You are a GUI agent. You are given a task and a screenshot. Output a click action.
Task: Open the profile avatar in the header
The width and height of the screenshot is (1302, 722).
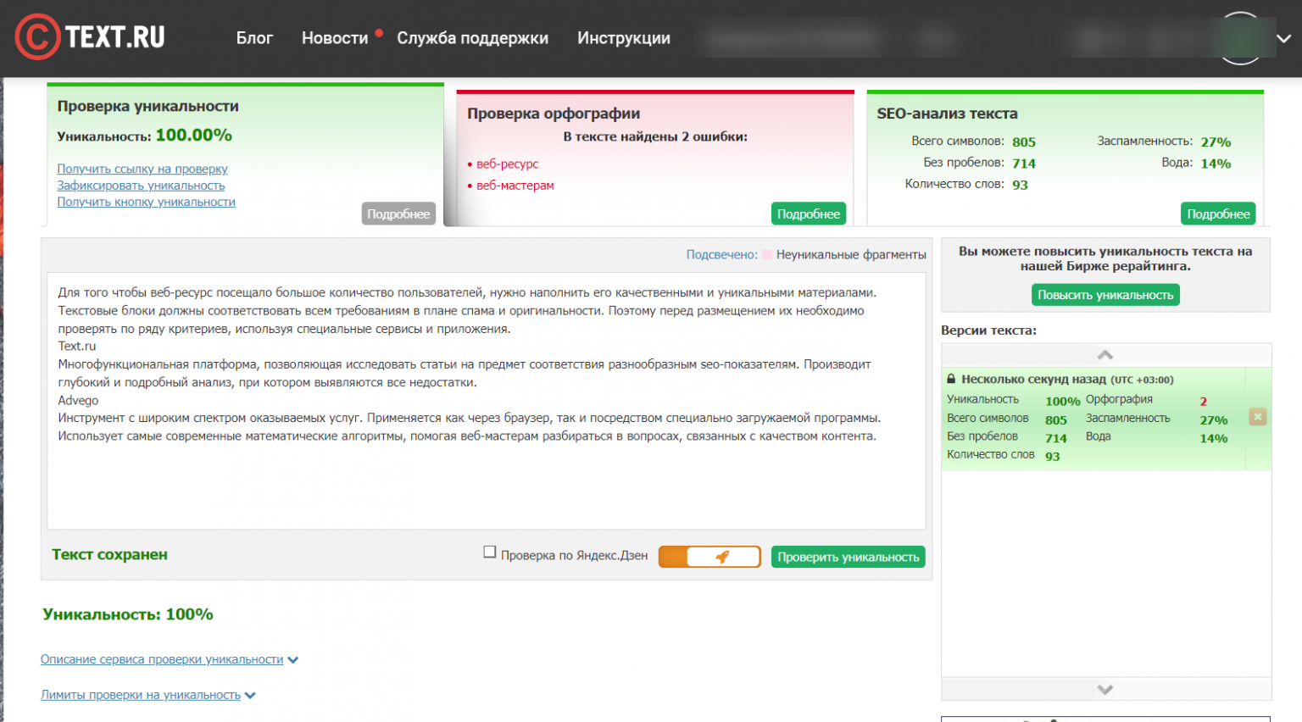[1240, 37]
